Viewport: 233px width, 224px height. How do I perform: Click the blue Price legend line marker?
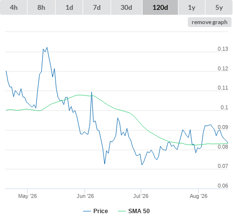click(x=87, y=211)
